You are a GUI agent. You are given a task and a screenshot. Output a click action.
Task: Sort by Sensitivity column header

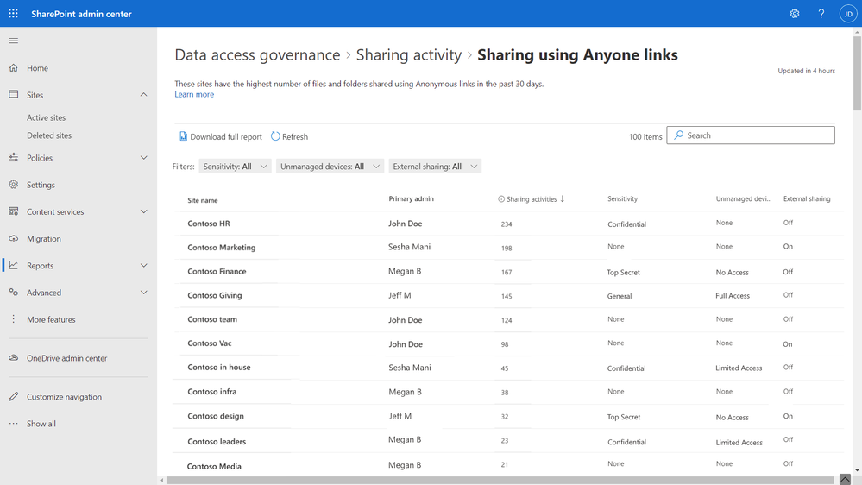[x=622, y=199]
